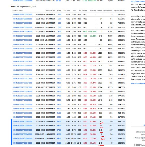Screen dimensions: 145x147
Task: Sort by Strike column header
Action: (60, 11)
